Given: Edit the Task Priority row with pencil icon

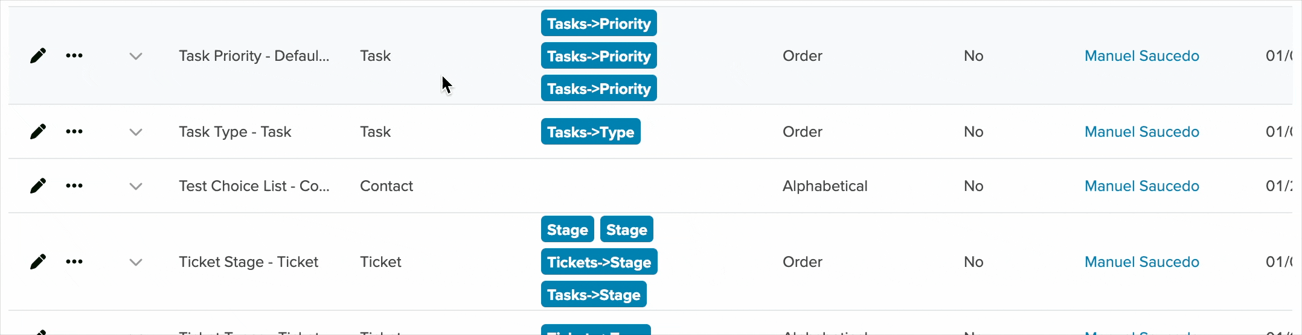Looking at the screenshot, I should click(38, 55).
